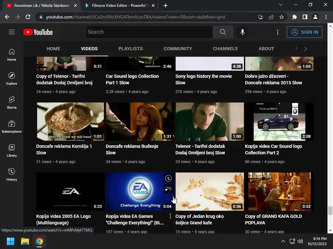Screen dimensions: 333x249
Task: Open tab search dropdown arrow in Chrome
Action: (x=281, y=5)
